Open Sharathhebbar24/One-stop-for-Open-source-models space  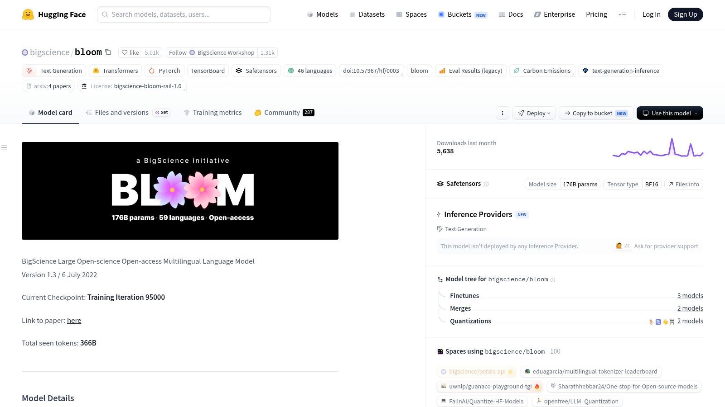point(623,387)
